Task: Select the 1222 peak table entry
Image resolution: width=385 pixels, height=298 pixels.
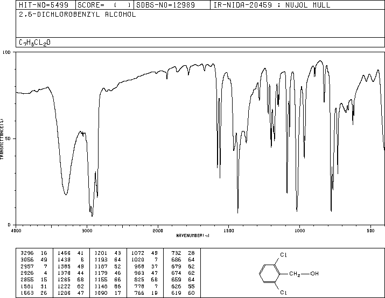Action: [x=64, y=287]
